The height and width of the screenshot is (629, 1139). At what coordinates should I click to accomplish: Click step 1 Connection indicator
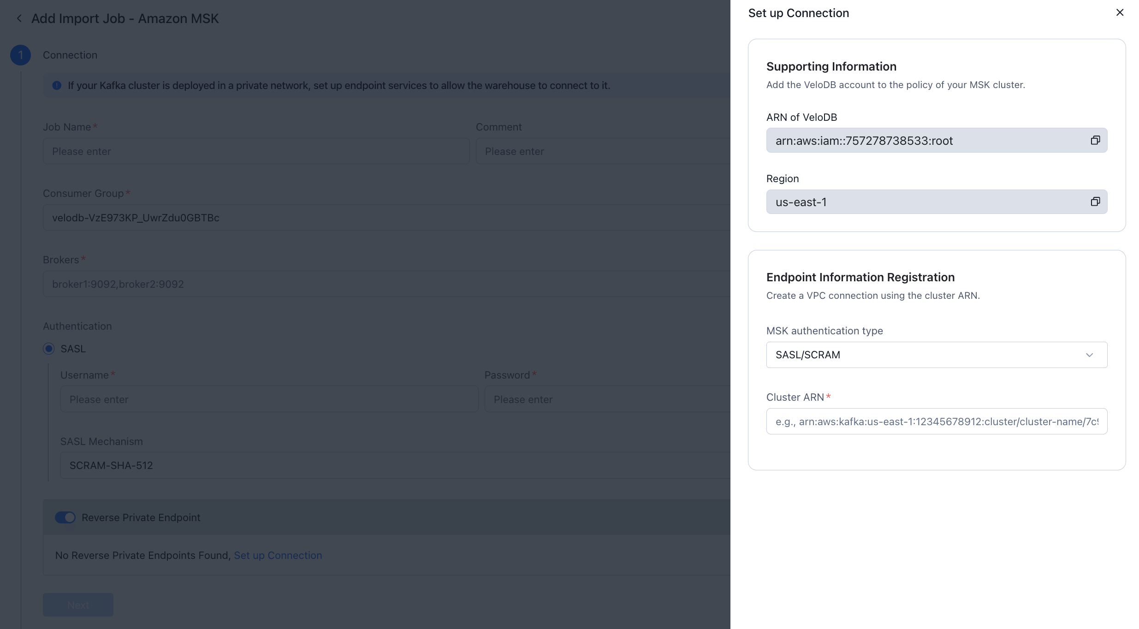pyautogui.click(x=20, y=55)
